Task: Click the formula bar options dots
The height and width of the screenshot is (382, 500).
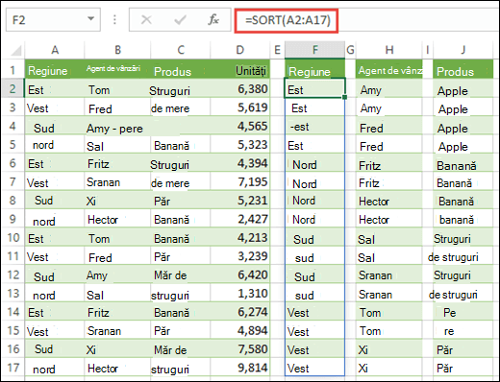Action: pyautogui.click(x=114, y=20)
